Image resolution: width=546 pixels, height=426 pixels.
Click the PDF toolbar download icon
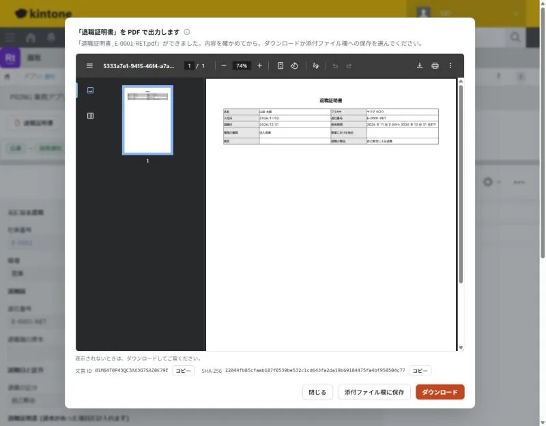[420, 65]
